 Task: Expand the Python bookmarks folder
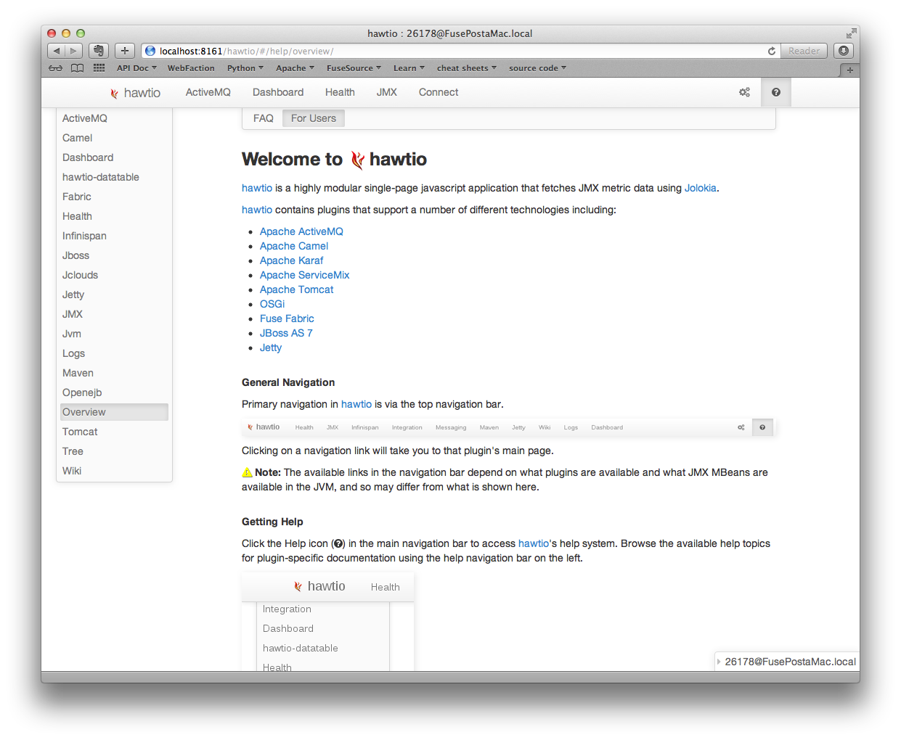point(245,68)
